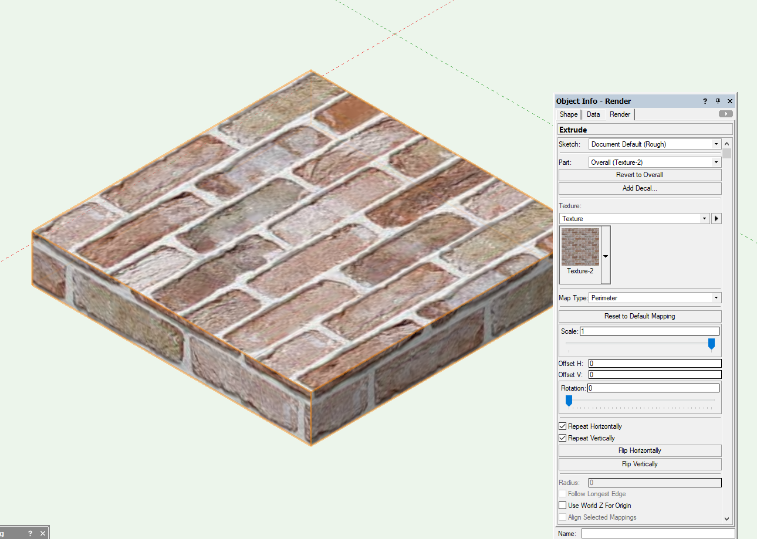Disable Repeat Horizontally
The image size is (757, 539).
pyautogui.click(x=562, y=426)
